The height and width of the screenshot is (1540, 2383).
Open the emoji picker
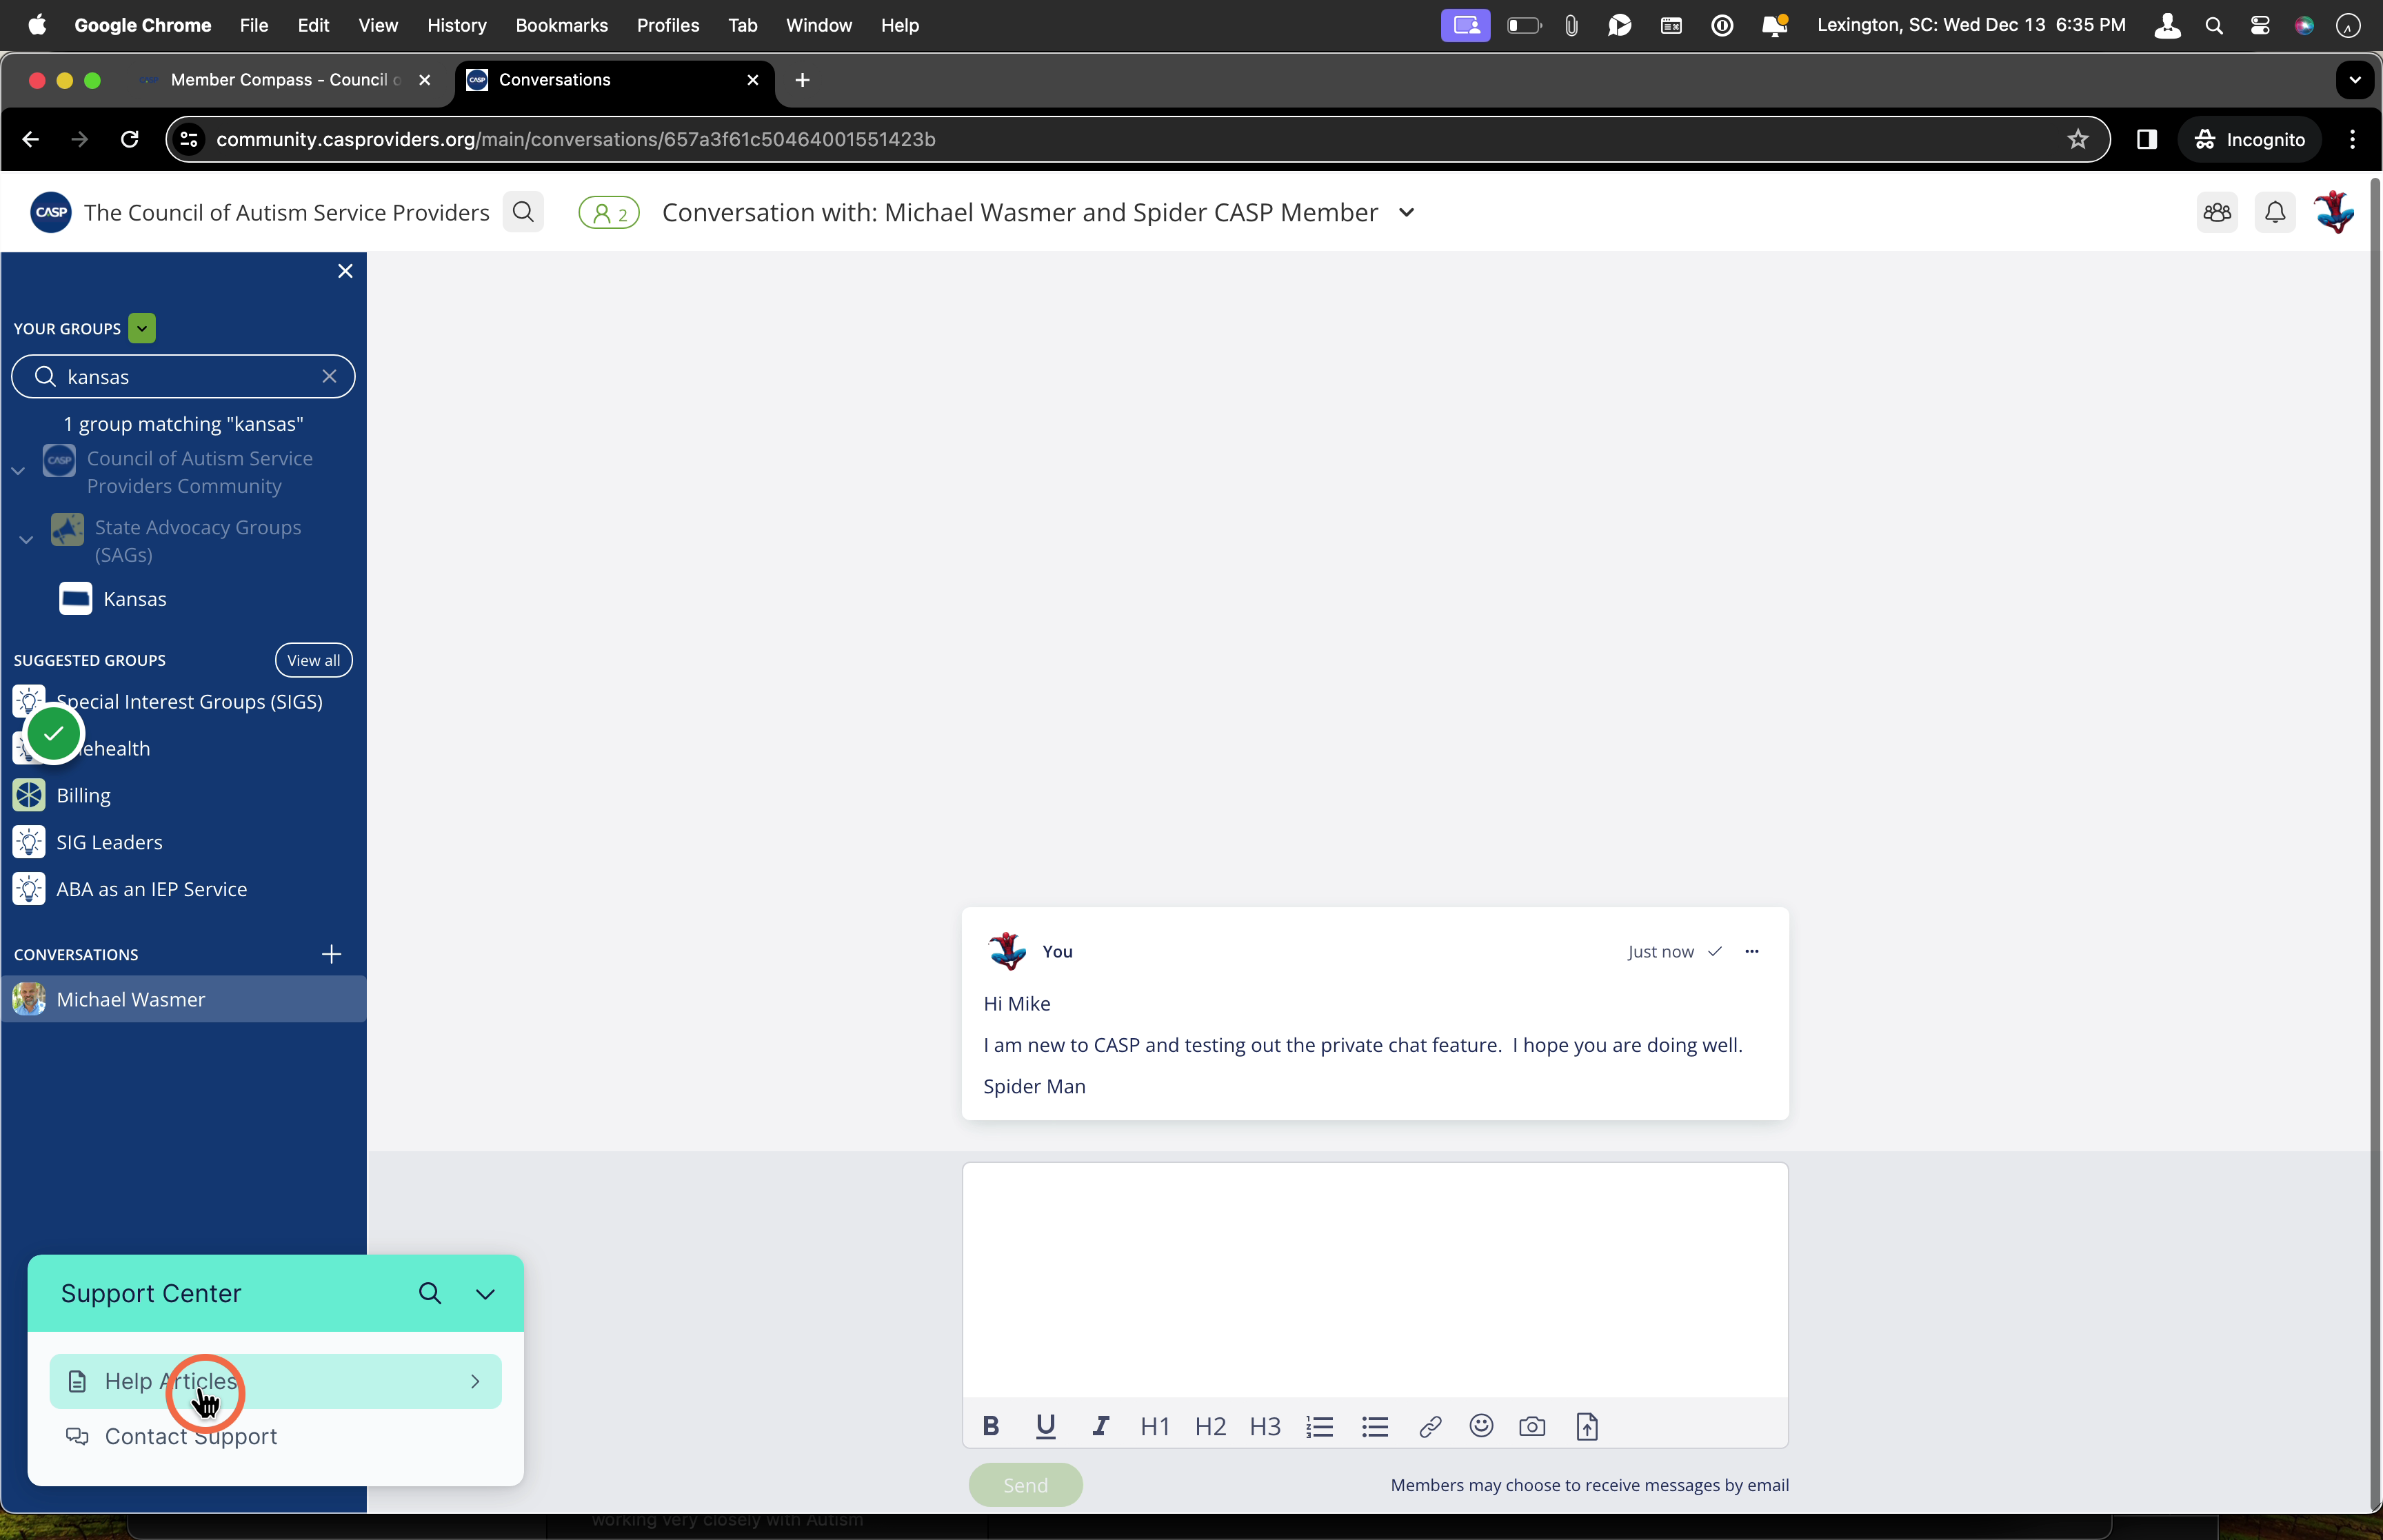pos(1481,1425)
